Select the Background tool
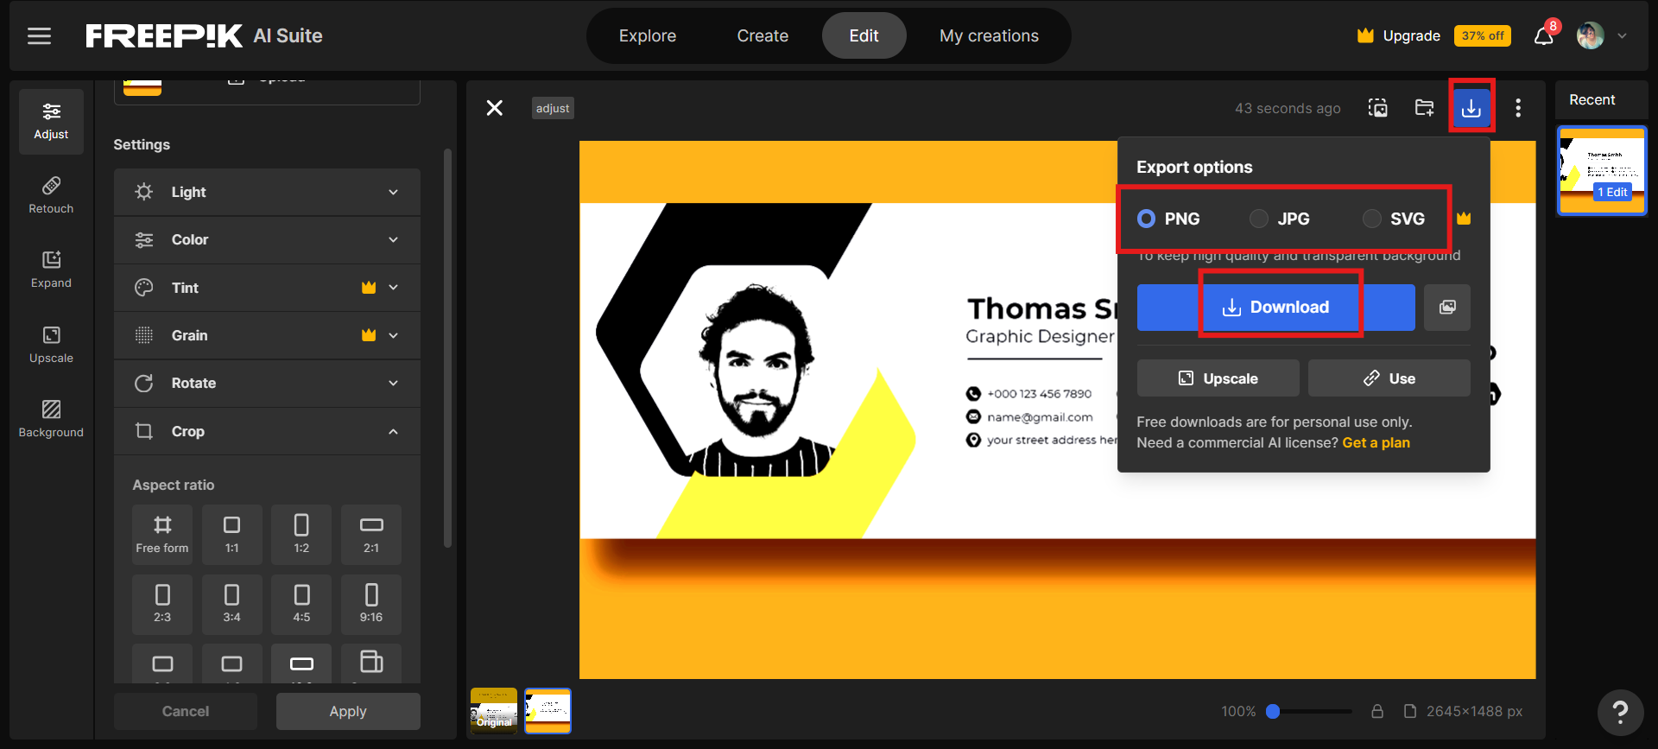This screenshot has height=749, width=1658. 51,419
